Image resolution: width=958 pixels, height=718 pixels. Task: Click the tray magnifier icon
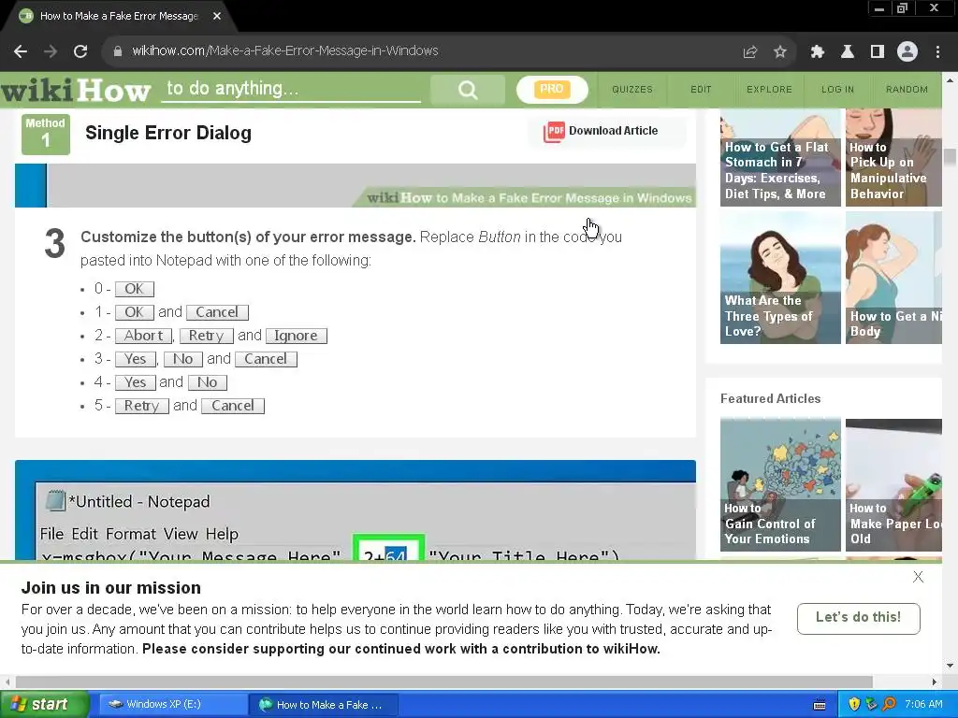pyautogui.click(x=889, y=705)
